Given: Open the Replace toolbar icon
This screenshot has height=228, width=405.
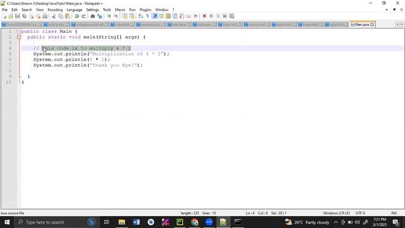Looking at the screenshot, I should (x=99, y=16).
